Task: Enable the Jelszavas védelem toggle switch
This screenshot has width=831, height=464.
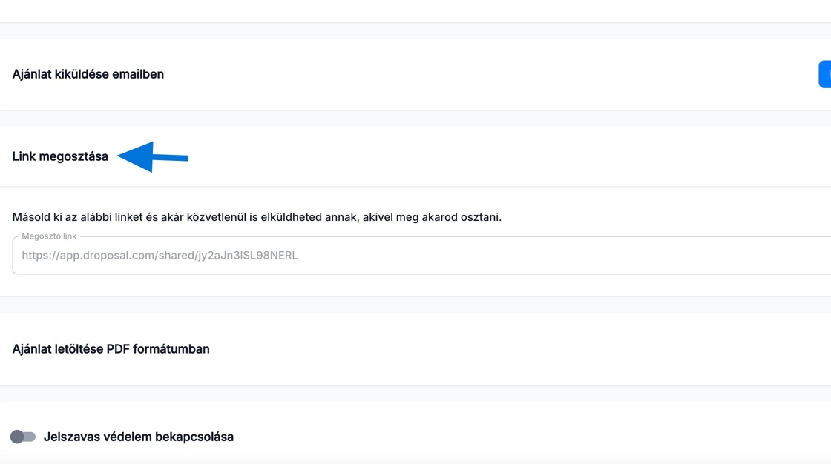Action: pyautogui.click(x=22, y=437)
